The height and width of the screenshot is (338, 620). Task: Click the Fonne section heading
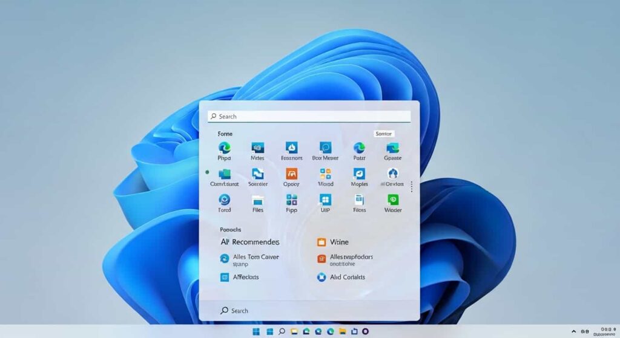(x=225, y=134)
